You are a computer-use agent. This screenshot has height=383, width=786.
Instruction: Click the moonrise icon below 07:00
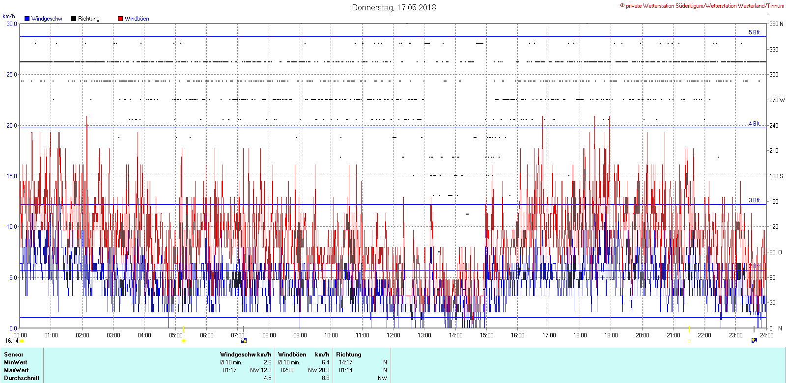tap(244, 341)
